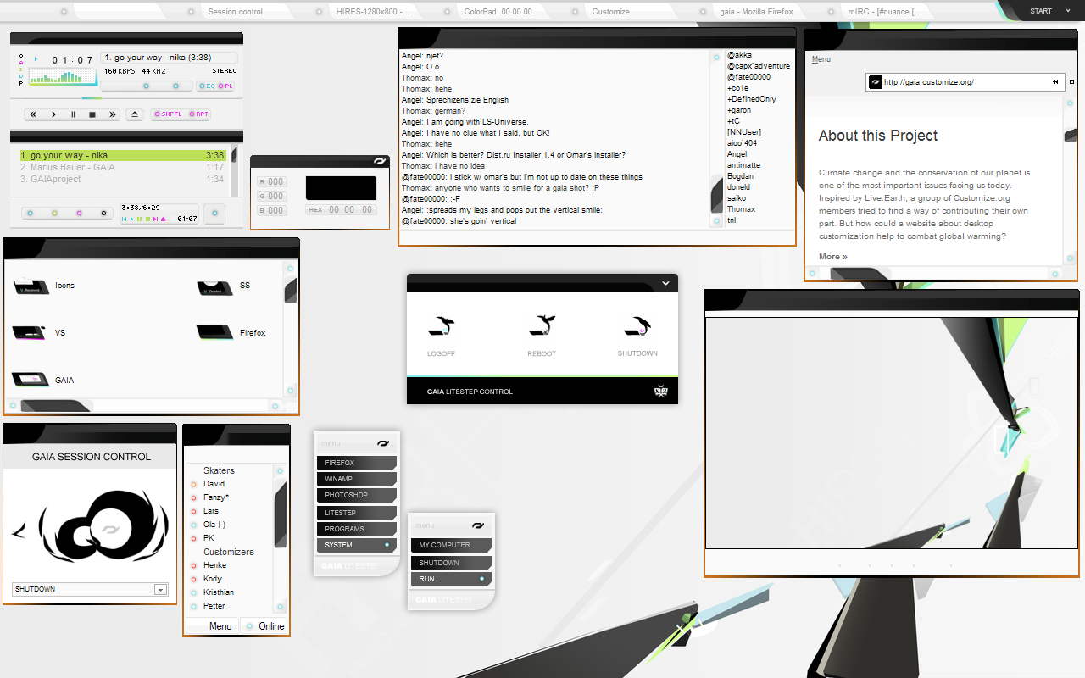Click the START button in top bar

[1041, 11]
